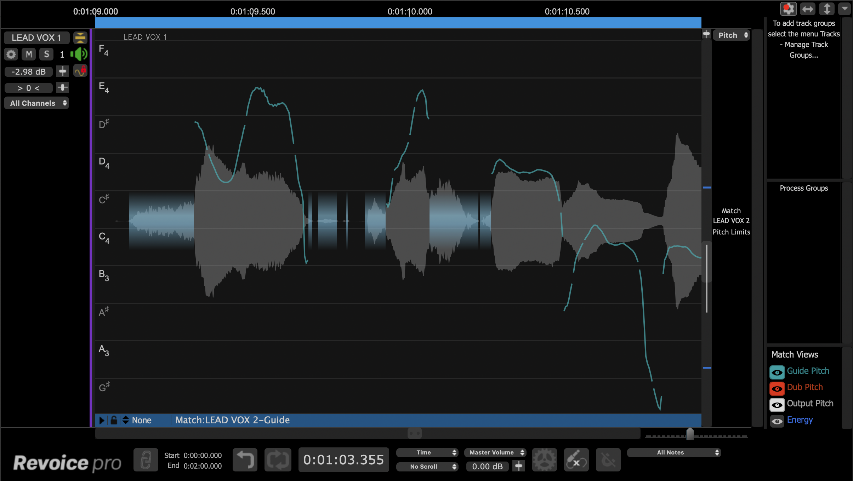Screen dimensions: 853x481
Task: Solo the LEAD VOX 1 track
Action: [x=46, y=54]
